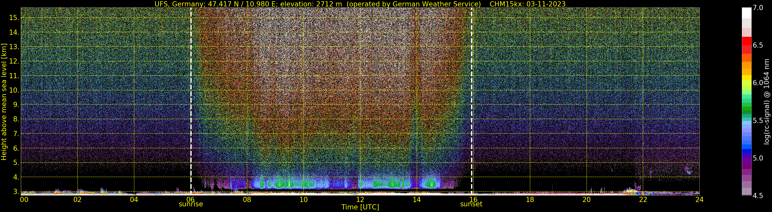Screen dimensions: 772x212
Task: Click the time tick label '24'
Action: coord(699,199)
